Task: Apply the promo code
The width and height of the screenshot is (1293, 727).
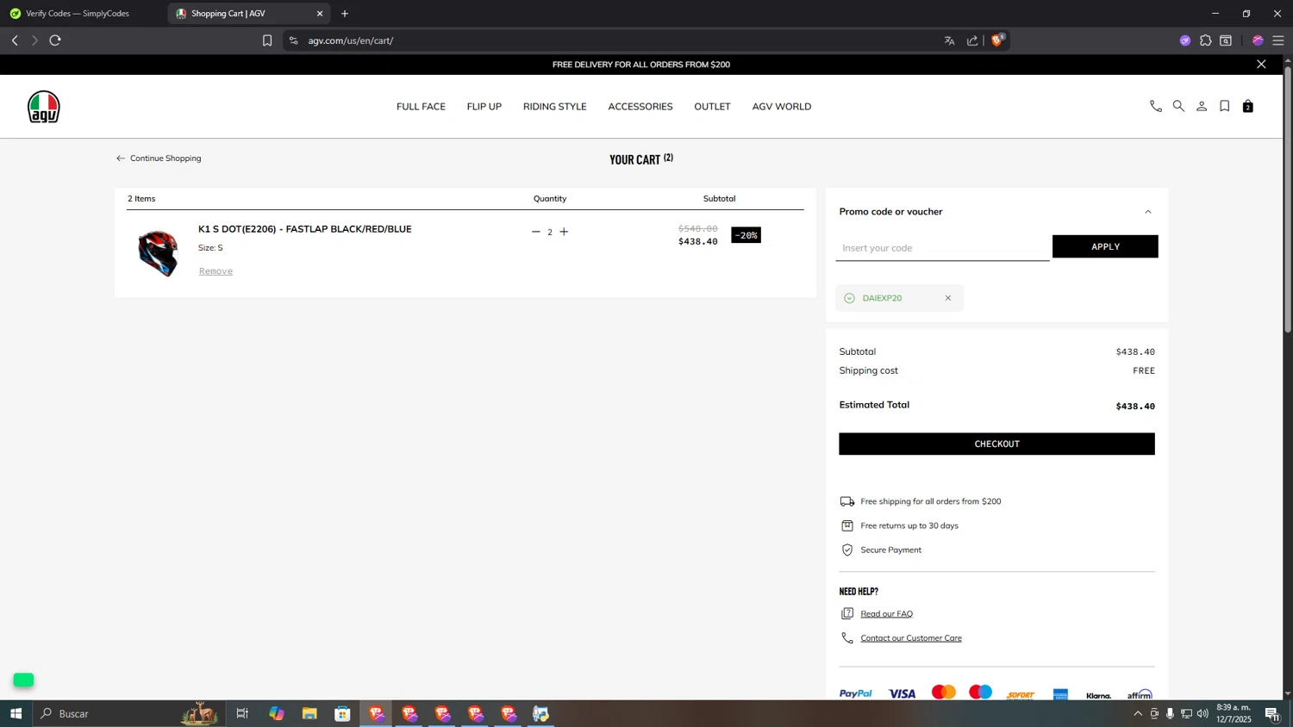Action: [x=1105, y=246]
